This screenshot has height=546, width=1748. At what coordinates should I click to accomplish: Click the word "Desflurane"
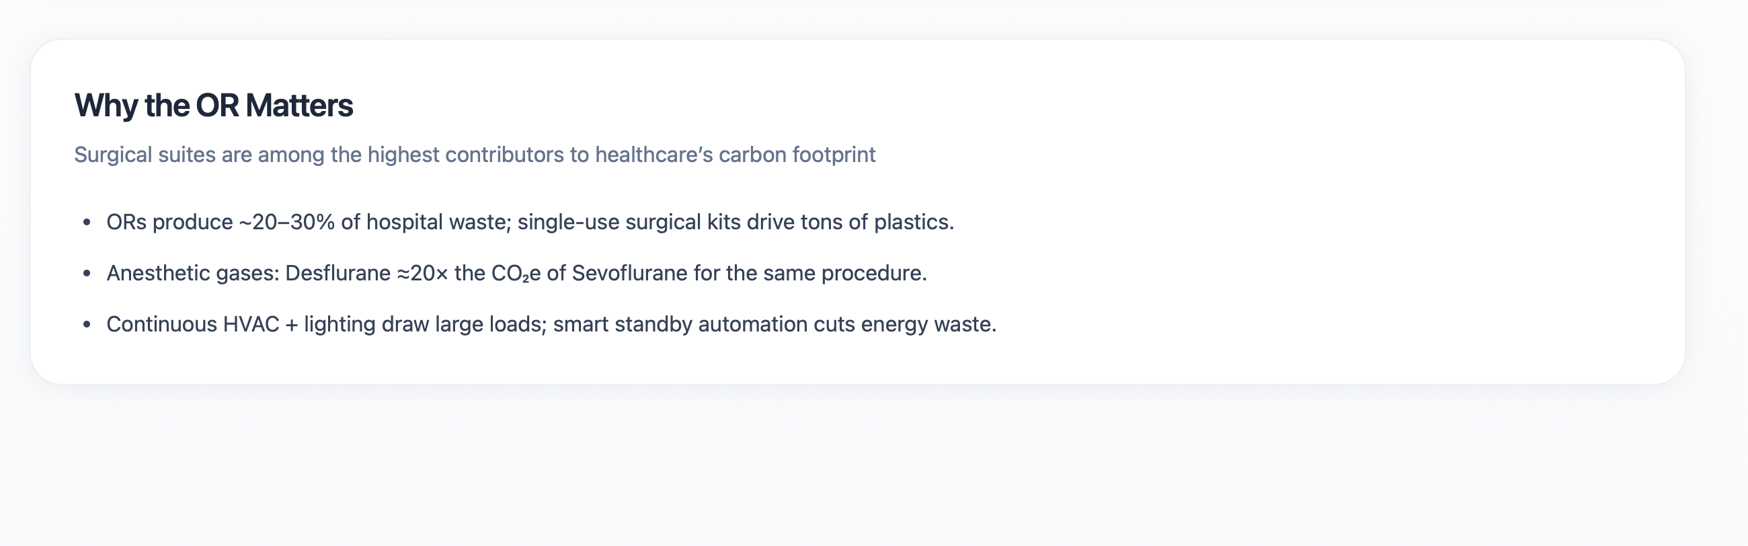(337, 272)
